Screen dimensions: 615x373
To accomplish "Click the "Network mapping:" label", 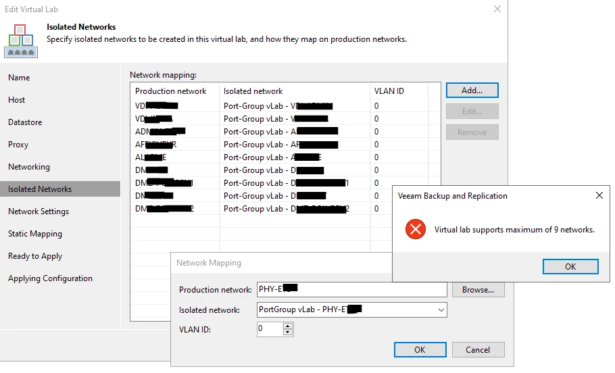I will click(x=163, y=75).
